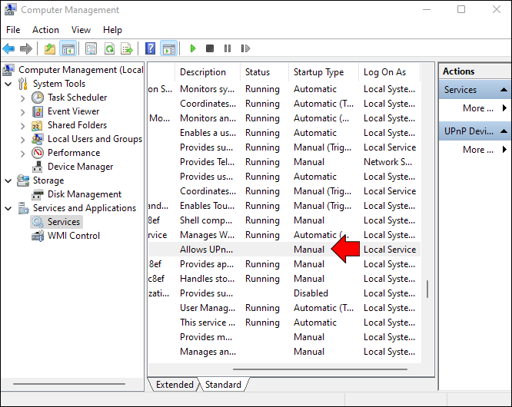
Task: Click the console tree horizontal scrollbar
Action: 69,384
